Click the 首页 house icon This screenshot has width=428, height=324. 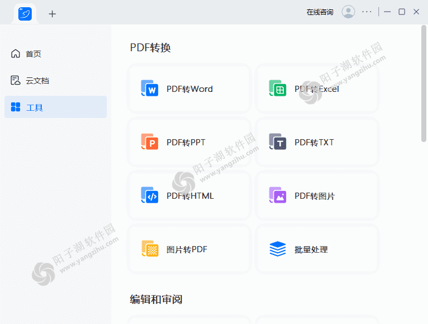tap(16, 53)
